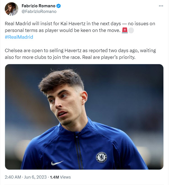Open the @FabrizioRomano handle link
Viewport: 169px width, 185px height.
(39, 11)
